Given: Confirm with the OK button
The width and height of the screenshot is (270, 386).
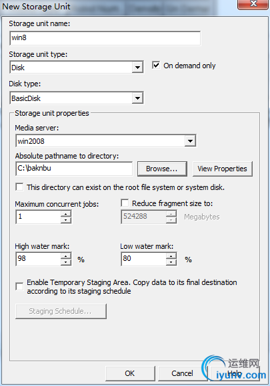Looking at the screenshot, I should click(130, 373).
